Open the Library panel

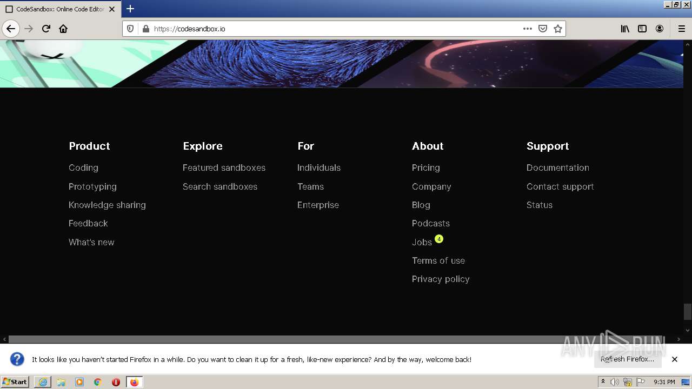(x=625, y=29)
